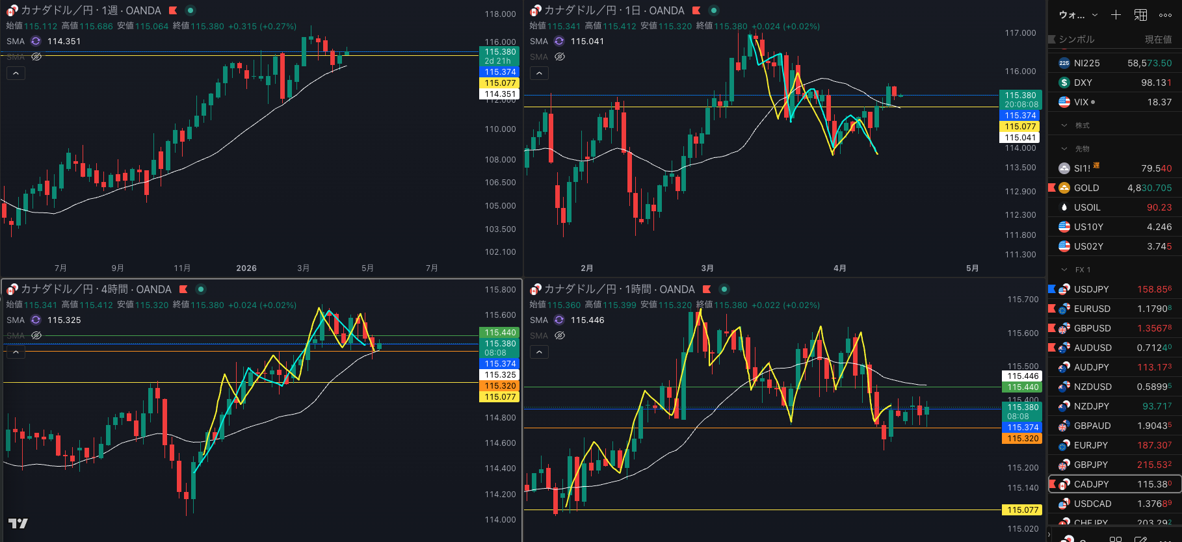1182x542 pixels.
Task: Collapse the FX 1 group in watchlist
Action: tap(1064, 270)
